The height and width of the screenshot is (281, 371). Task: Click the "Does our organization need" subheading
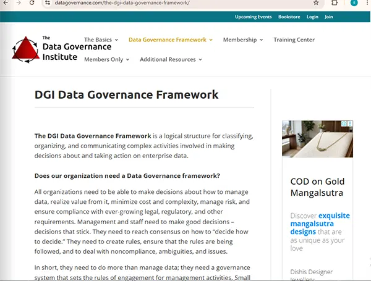click(127, 176)
